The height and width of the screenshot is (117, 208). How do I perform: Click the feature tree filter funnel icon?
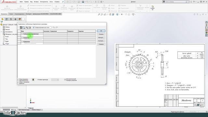[2, 22]
